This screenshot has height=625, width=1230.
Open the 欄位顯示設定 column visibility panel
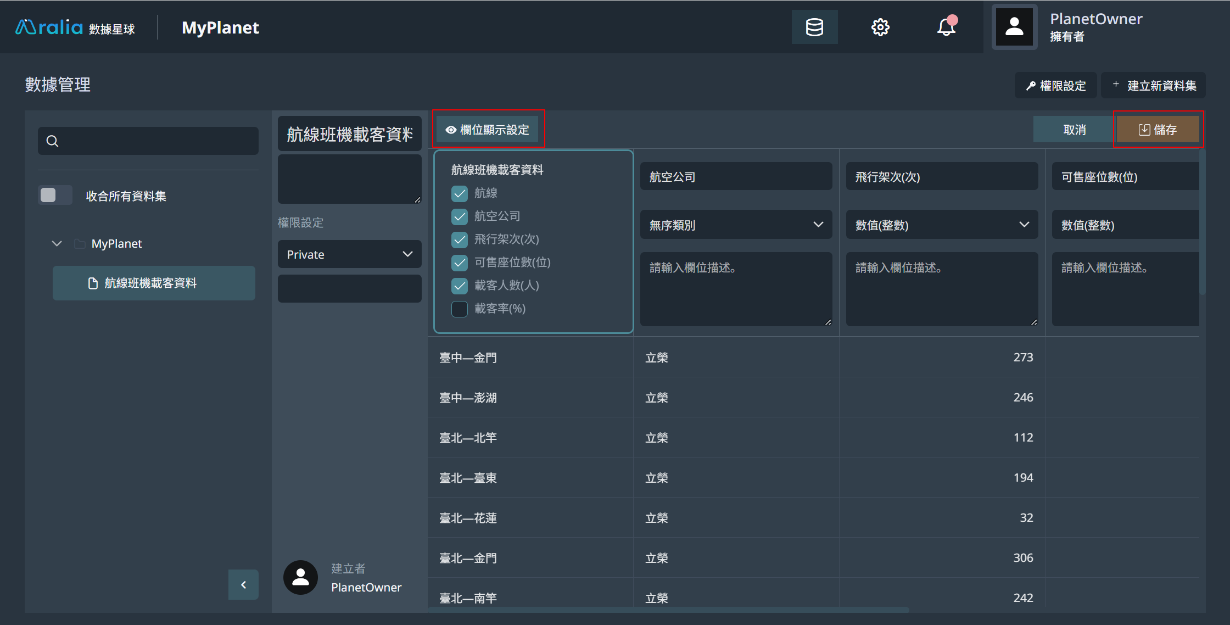488,130
